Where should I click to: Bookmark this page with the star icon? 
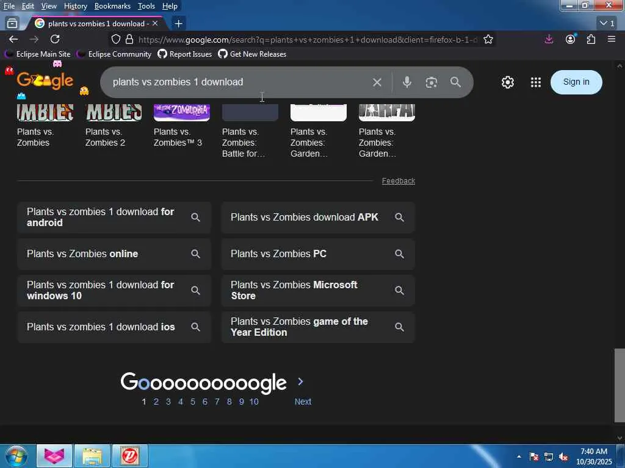(x=488, y=40)
